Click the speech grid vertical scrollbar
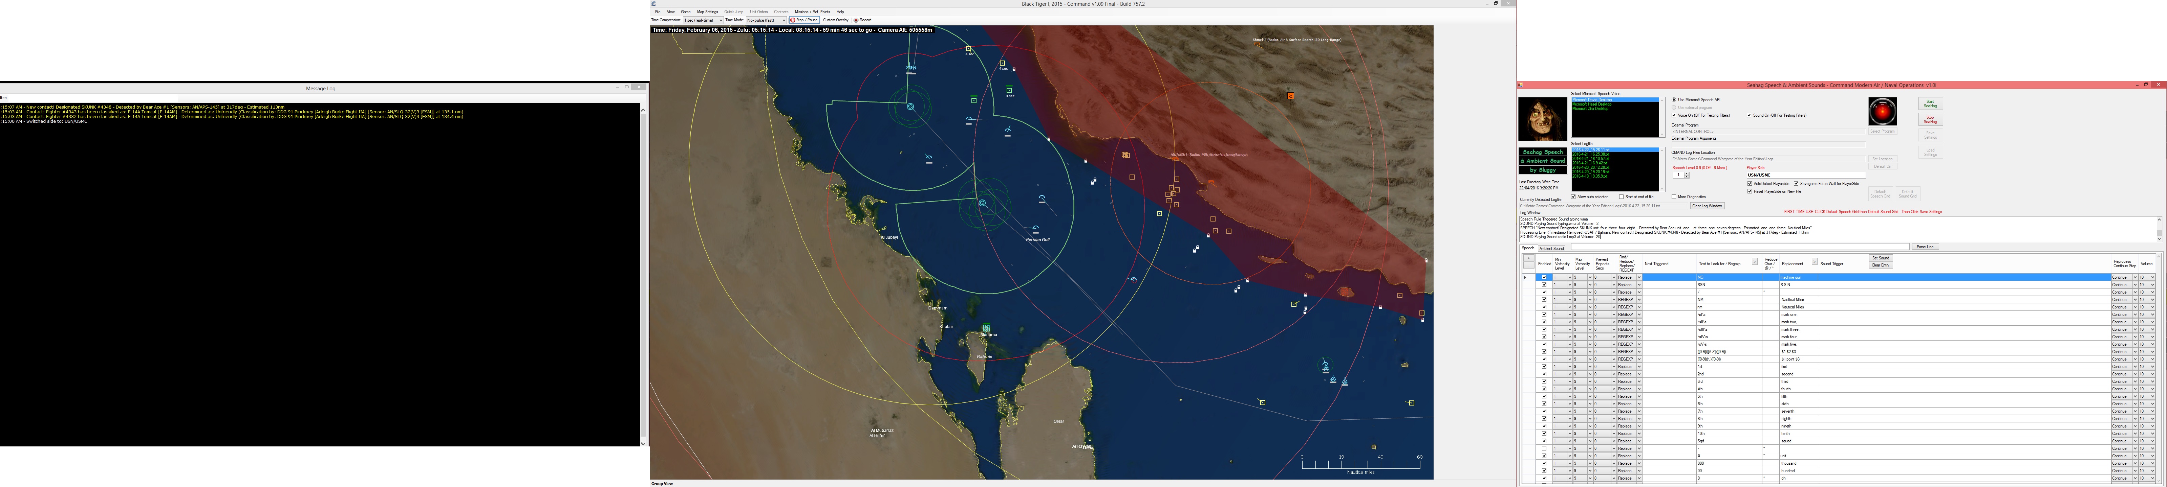Image resolution: width=2167 pixels, height=487 pixels. click(2159, 369)
